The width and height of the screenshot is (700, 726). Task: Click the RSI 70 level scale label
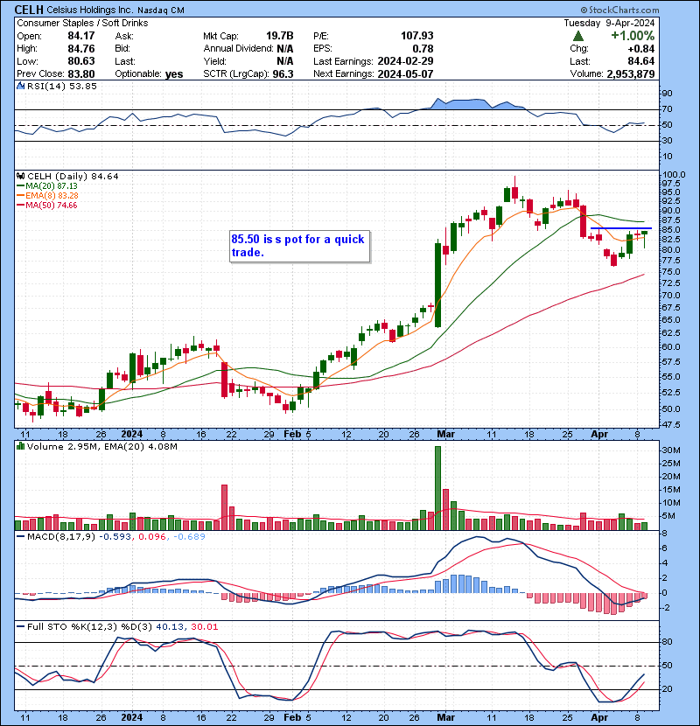[x=668, y=109]
